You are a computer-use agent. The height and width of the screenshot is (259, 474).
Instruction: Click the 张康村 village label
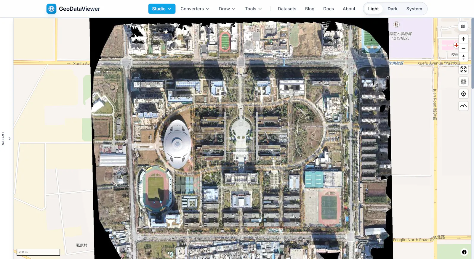pyautogui.click(x=82, y=245)
